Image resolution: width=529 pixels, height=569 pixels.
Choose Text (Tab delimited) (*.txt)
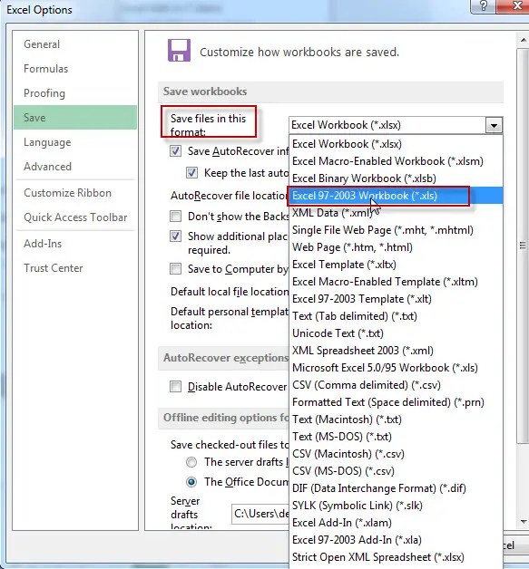(x=396, y=316)
